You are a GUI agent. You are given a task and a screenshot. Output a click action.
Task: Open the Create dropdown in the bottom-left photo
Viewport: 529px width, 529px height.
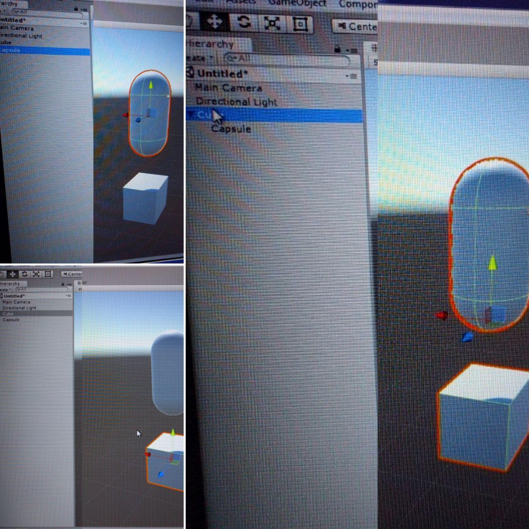[6, 290]
